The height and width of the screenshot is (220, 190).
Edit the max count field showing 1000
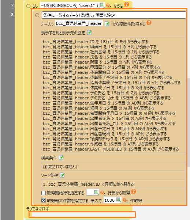click(109, 200)
